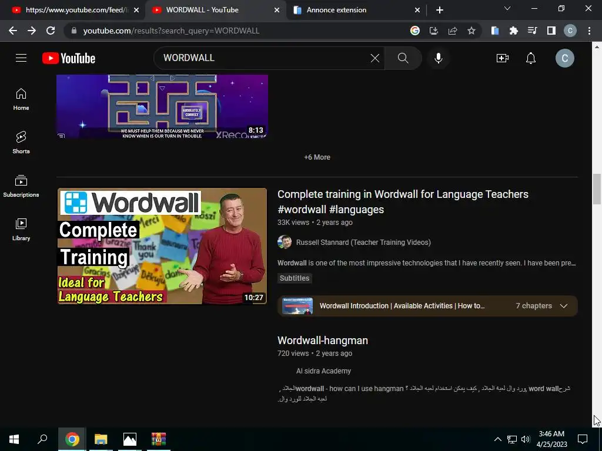Reload the current page
The width and height of the screenshot is (602, 451).
(x=51, y=31)
